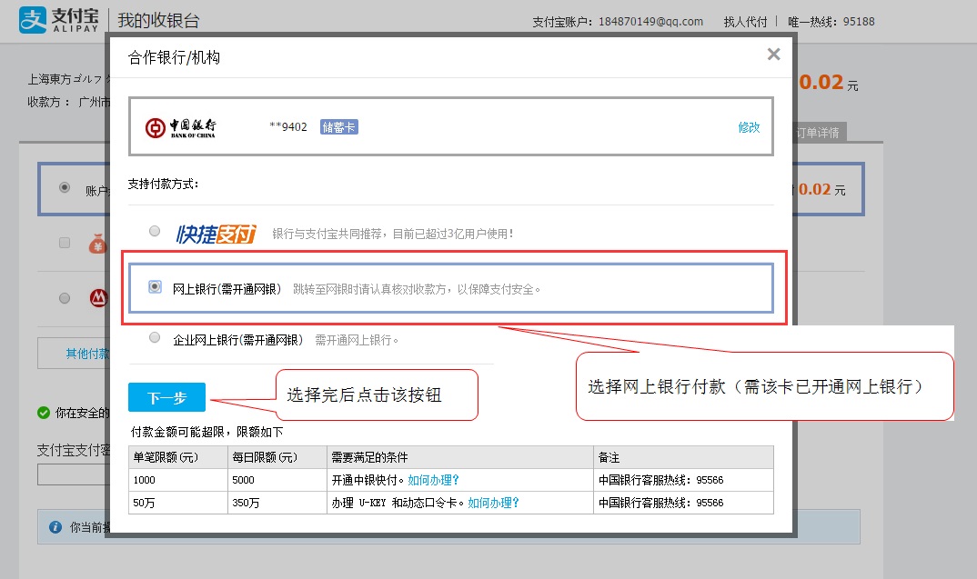Toggle the money bag checkbox in background page

pos(65,243)
